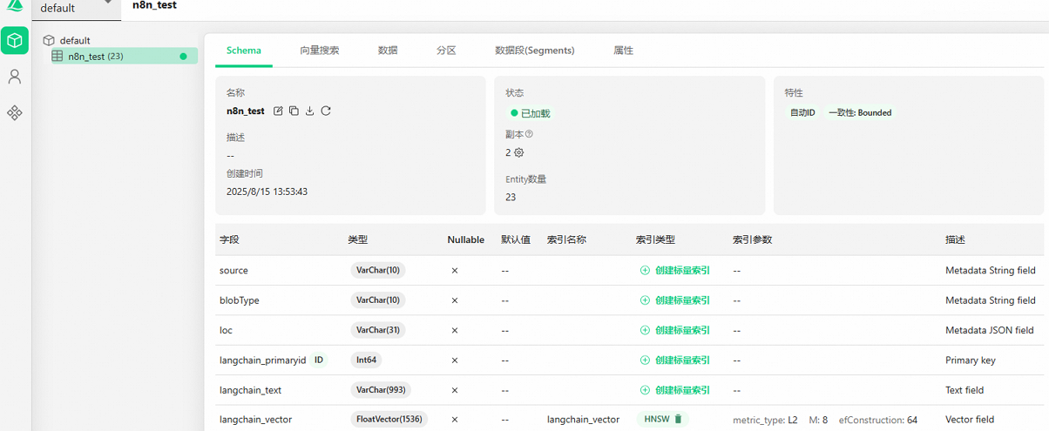Click the creation time 2025/8/15 13:53:43
1049x431 pixels.
pos(267,192)
